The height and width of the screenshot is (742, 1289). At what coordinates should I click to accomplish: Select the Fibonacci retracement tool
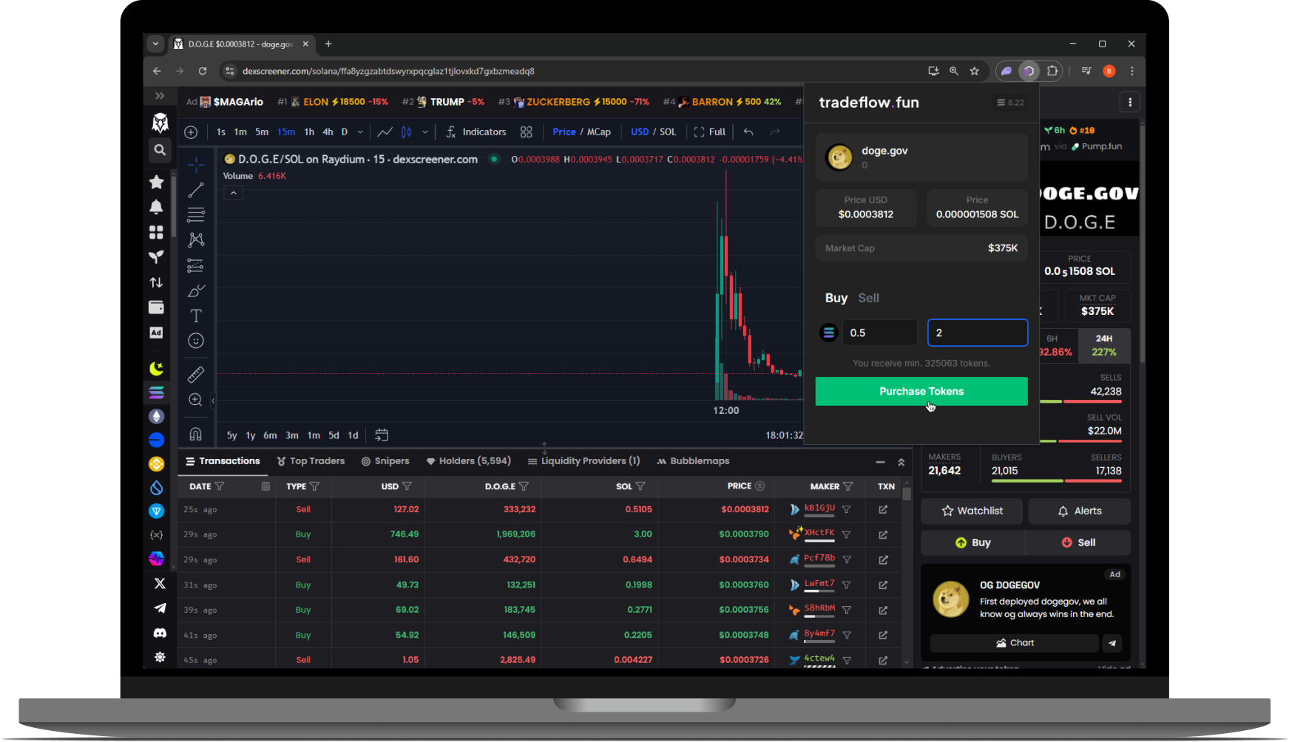[196, 215]
